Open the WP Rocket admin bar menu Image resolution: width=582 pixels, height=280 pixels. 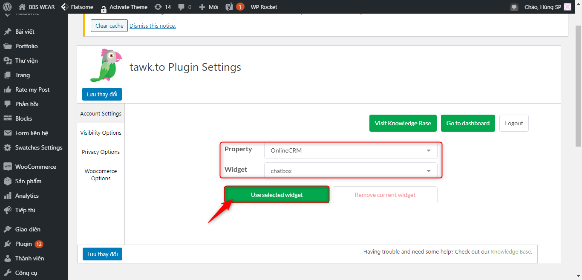click(264, 7)
